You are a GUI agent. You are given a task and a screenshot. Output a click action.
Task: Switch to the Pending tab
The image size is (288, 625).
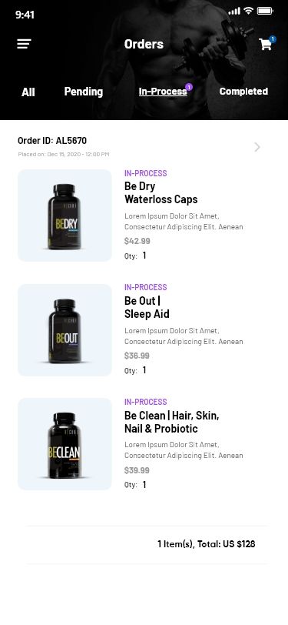84,92
